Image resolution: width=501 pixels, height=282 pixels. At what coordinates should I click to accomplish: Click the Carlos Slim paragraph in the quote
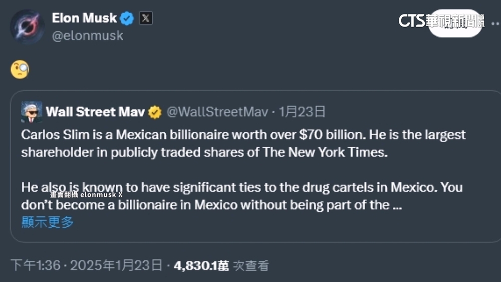pyautogui.click(x=243, y=144)
